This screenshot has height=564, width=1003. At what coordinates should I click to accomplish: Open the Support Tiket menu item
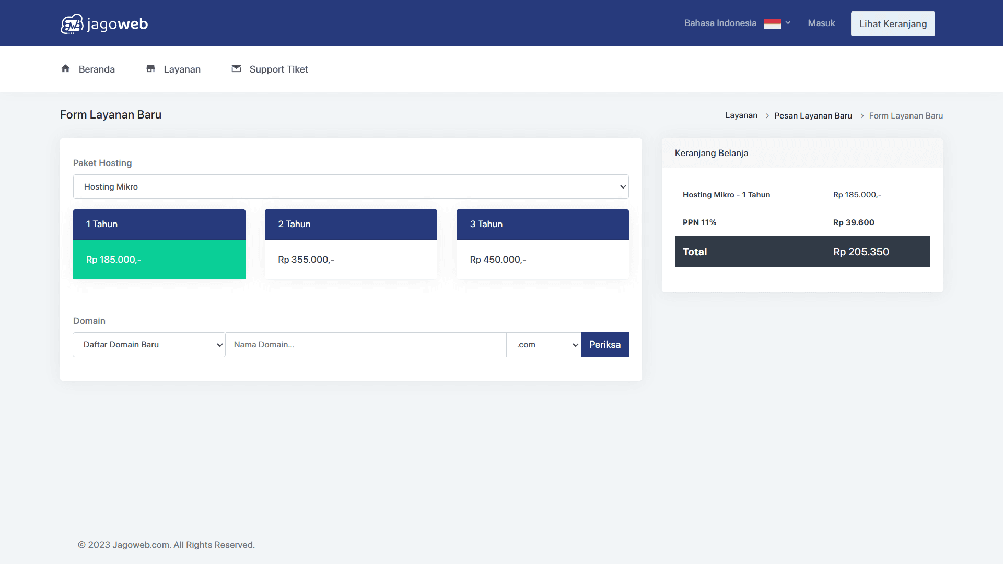click(x=270, y=69)
